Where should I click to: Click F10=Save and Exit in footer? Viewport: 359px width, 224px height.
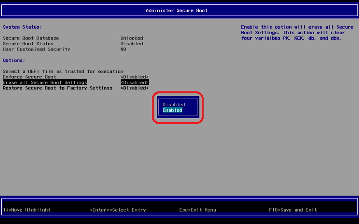(x=293, y=210)
